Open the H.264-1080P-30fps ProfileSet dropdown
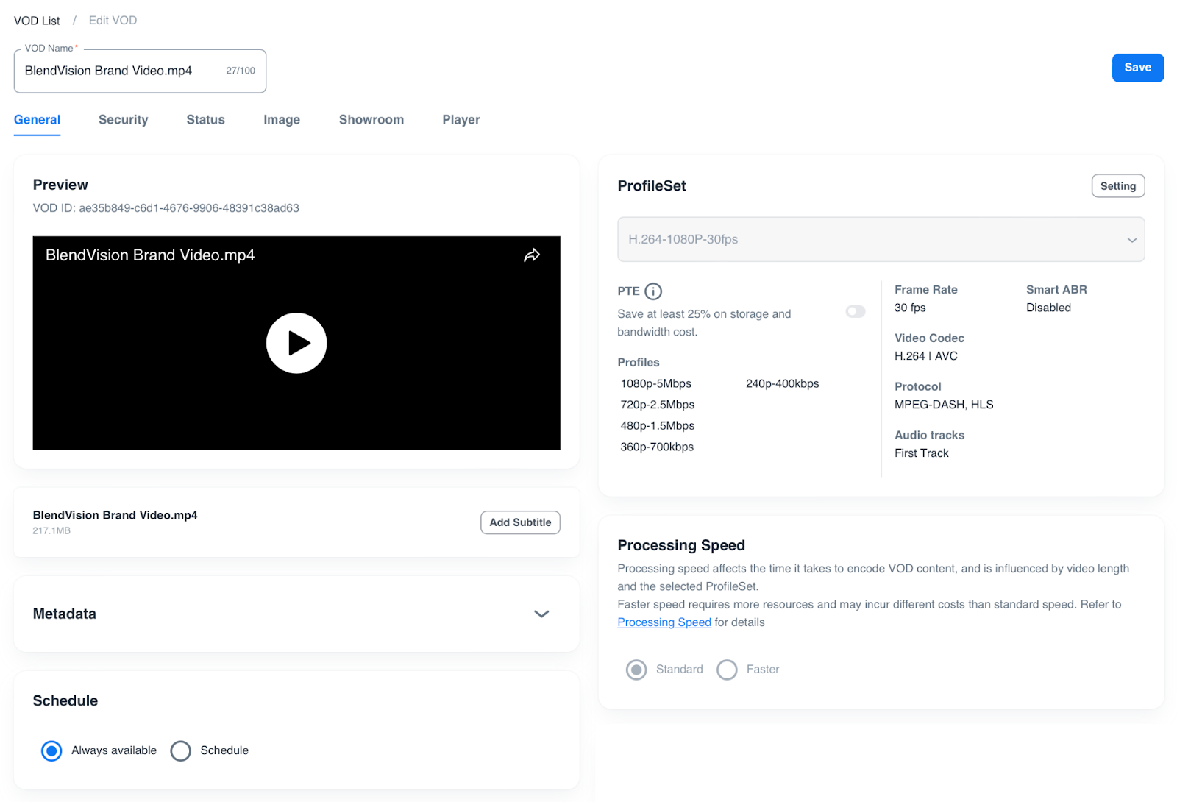The width and height of the screenshot is (1177, 802). tap(881, 240)
